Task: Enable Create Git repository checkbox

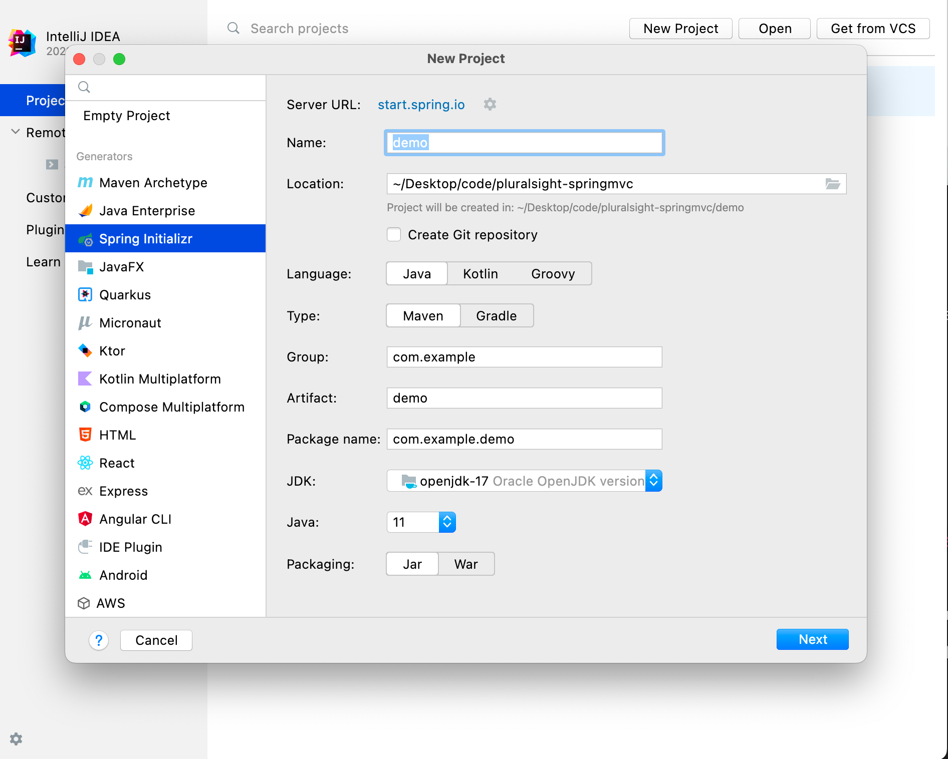Action: click(x=394, y=234)
